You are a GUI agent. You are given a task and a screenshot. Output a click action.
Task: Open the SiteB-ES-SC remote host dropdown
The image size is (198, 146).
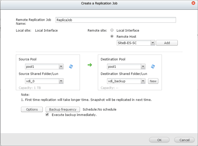tap(152, 43)
